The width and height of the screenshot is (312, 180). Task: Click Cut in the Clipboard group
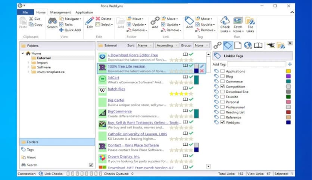point(35,19)
